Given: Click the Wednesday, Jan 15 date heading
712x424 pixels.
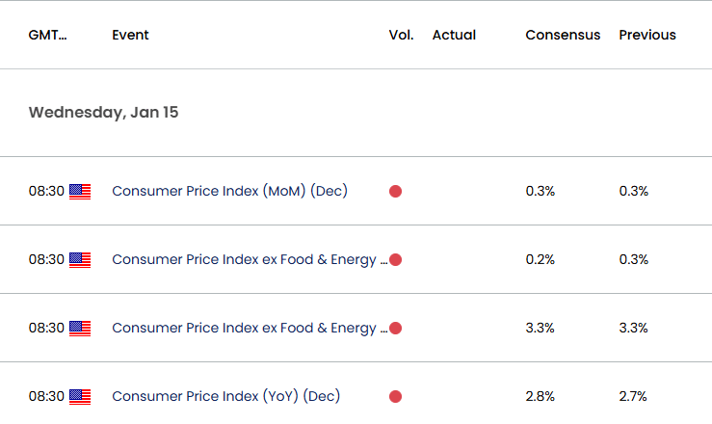Looking at the screenshot, I should coord(103,113).
